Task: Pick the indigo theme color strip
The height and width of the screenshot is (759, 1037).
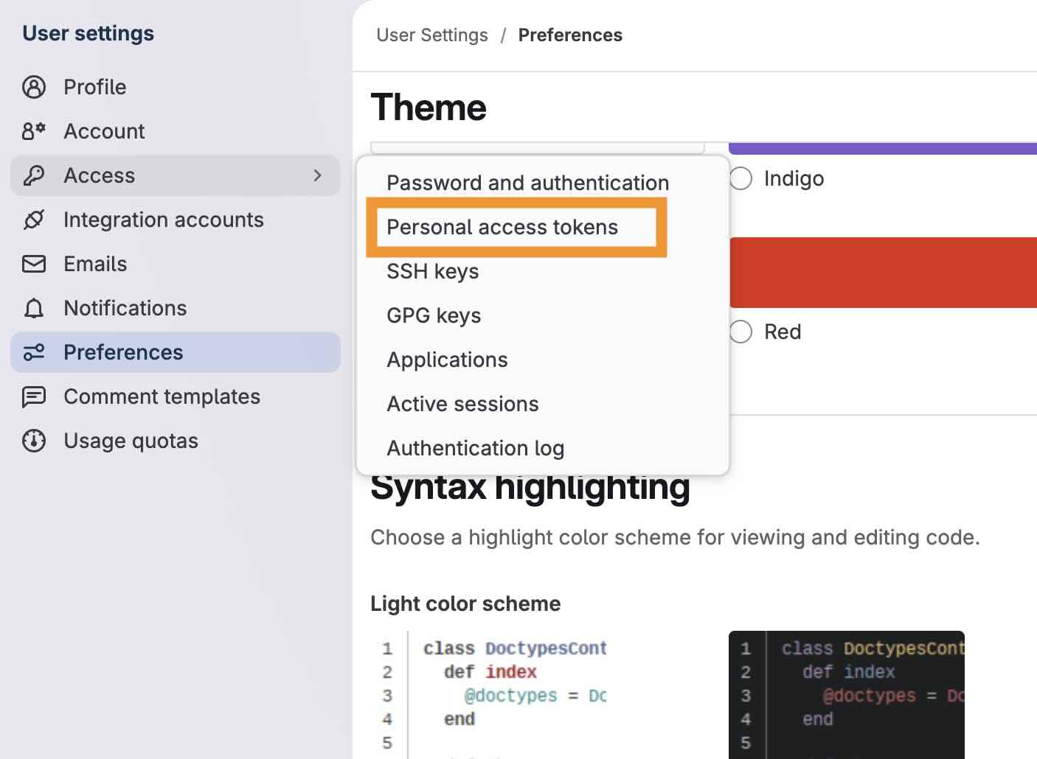Action: 883,148
